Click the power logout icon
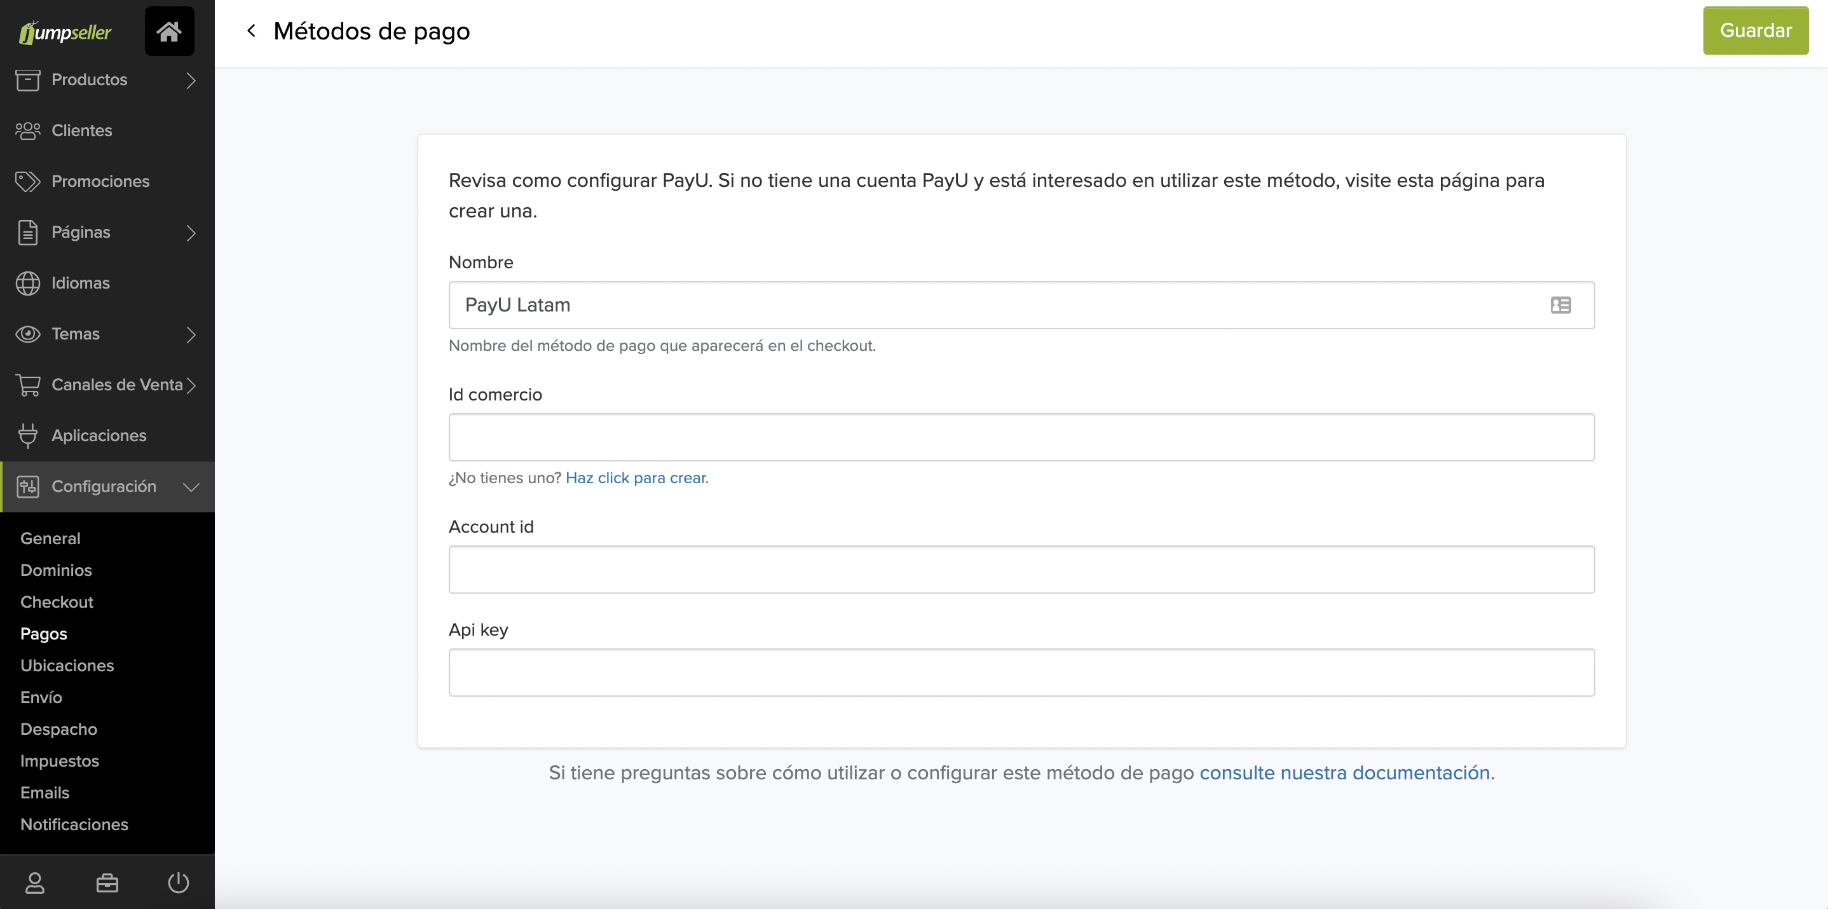The width and height of the screenshot is (1828, 909). click(x=179, y=883)
